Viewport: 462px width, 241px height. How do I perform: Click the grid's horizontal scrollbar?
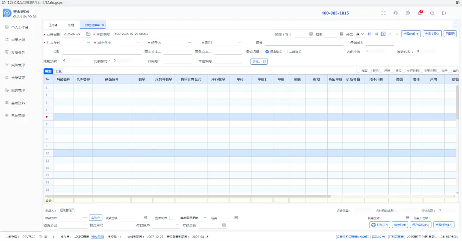188,196
